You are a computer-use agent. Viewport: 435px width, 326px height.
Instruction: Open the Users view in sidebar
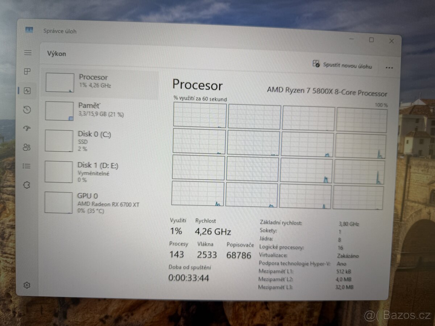[x=27, y=147]
